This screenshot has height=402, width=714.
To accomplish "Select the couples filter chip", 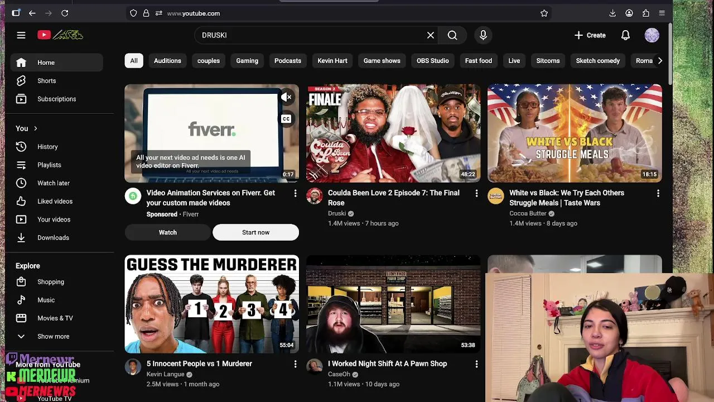I will (x=209, y=61).
